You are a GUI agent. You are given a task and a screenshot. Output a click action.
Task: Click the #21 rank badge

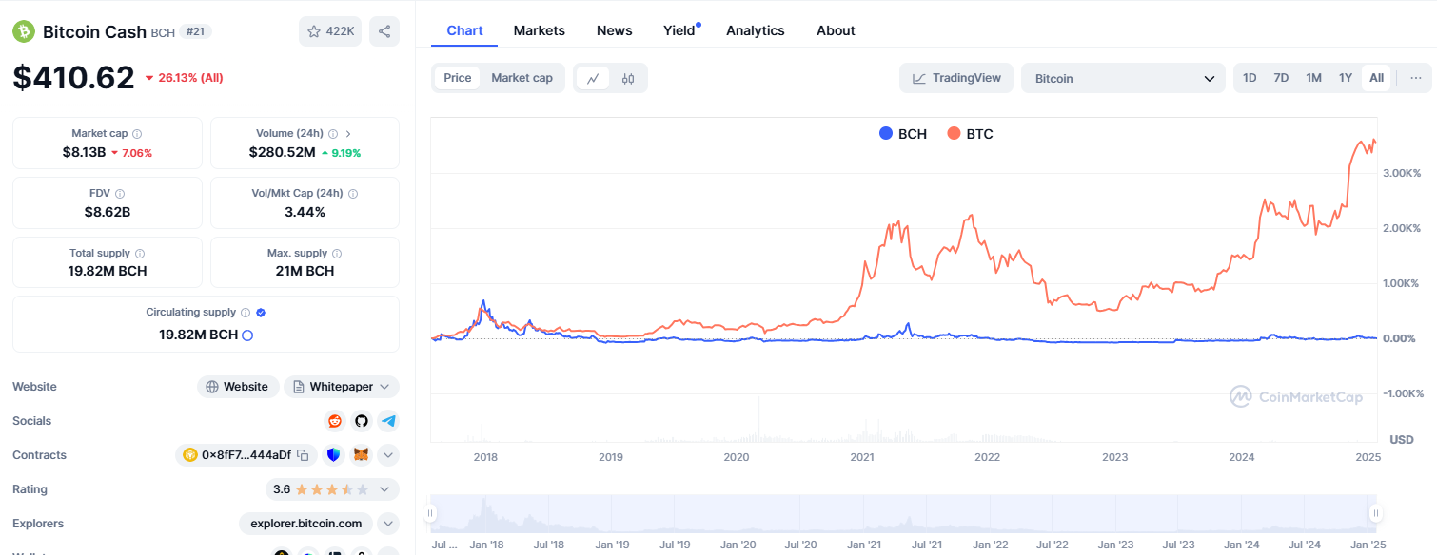coord(195,31)
